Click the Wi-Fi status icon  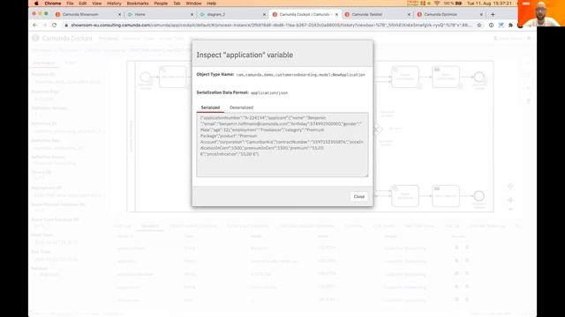437,4
